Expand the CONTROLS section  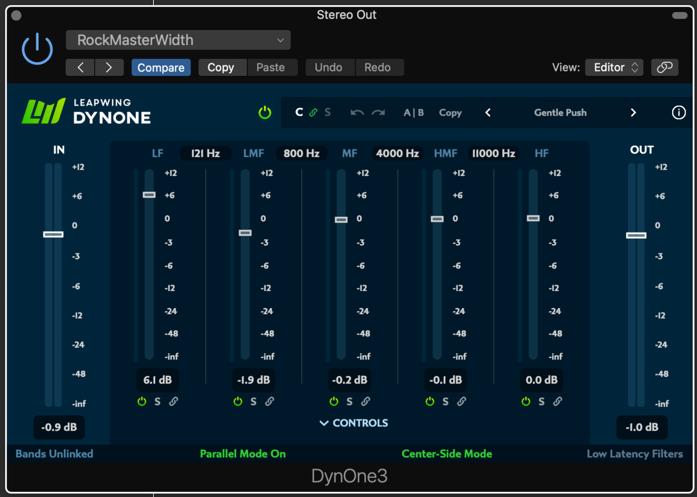[x=353, y=423]
